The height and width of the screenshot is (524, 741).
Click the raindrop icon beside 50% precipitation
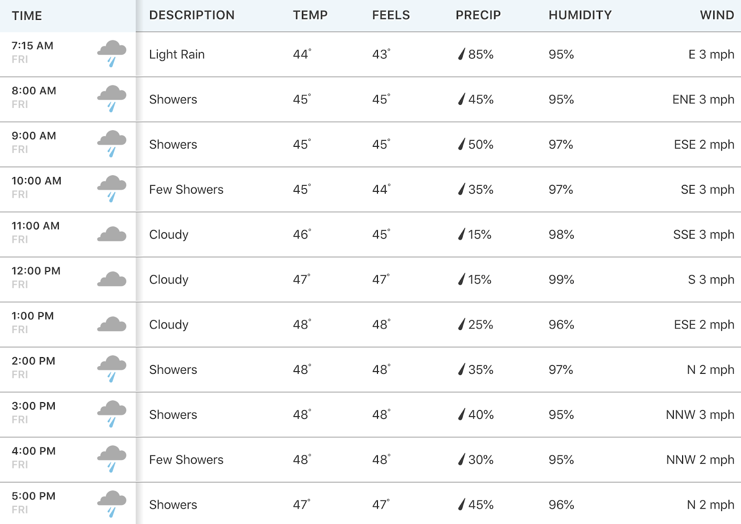(461, 144)
